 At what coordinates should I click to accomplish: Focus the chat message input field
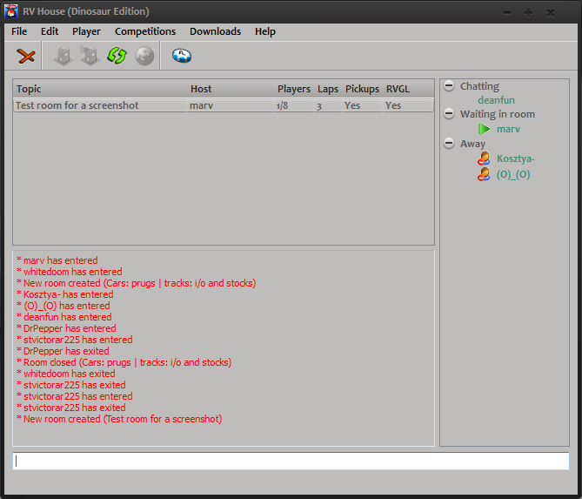click(291, 462)
